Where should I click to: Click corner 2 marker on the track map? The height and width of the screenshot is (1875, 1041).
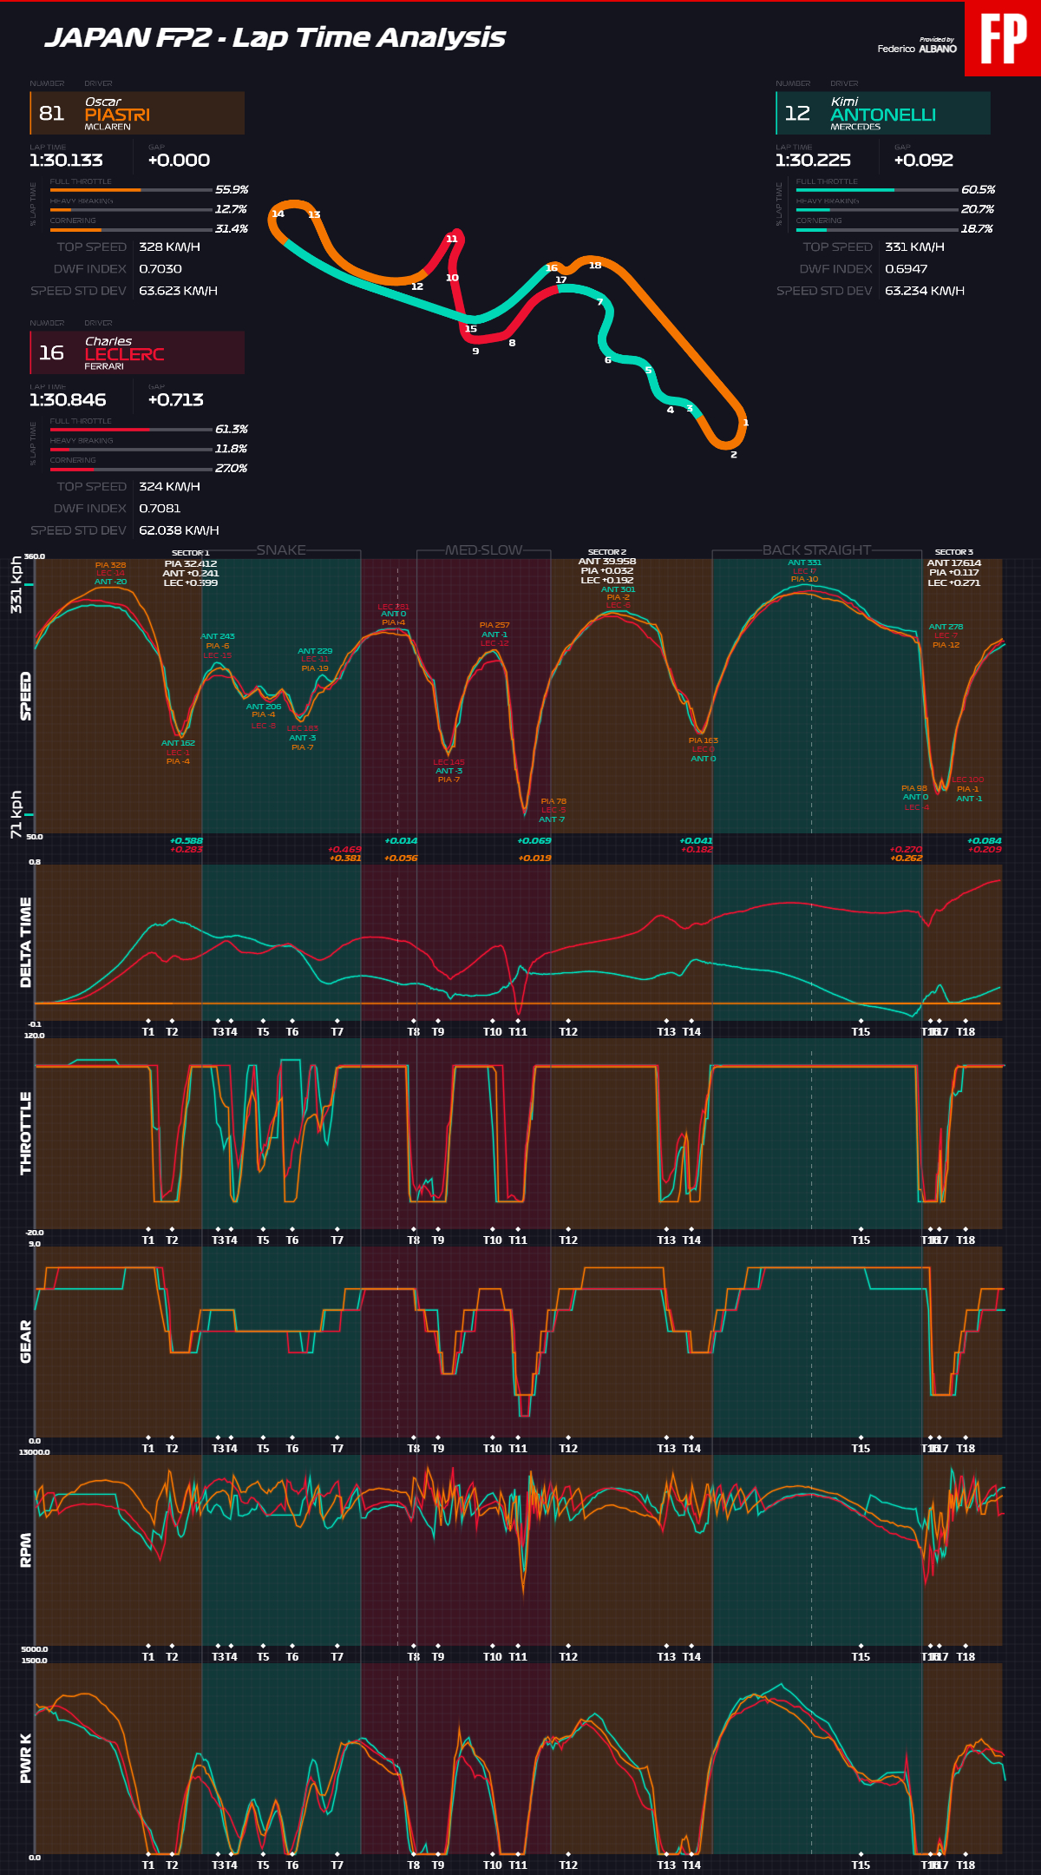(734, 454)
